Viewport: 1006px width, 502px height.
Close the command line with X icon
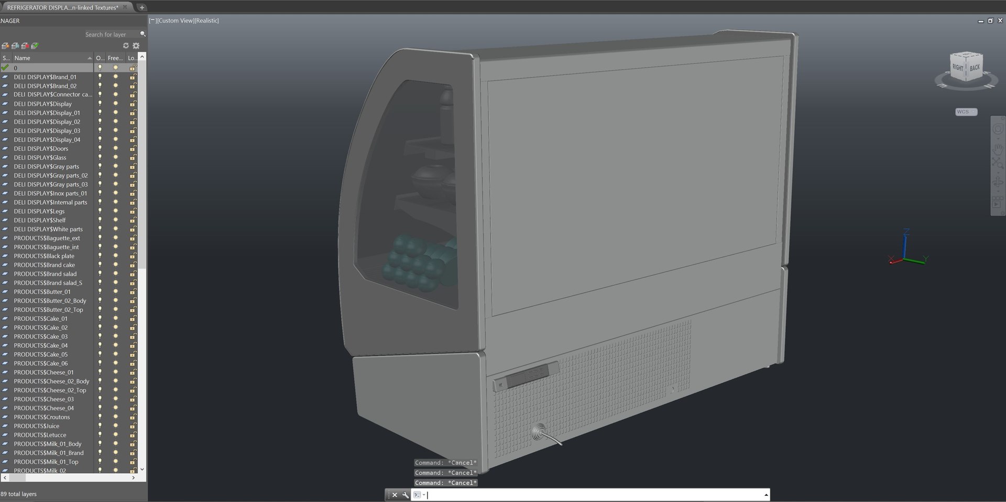coord(395,495)
